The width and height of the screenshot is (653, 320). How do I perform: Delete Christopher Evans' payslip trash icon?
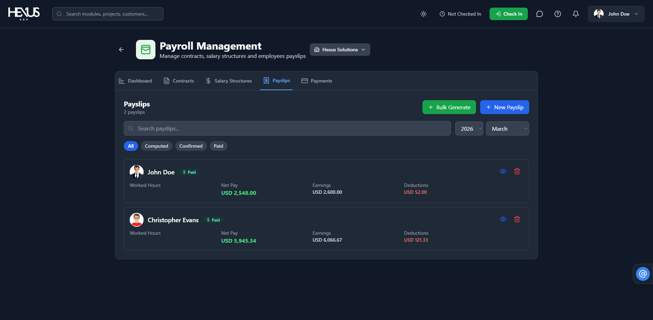click(517, 219)
